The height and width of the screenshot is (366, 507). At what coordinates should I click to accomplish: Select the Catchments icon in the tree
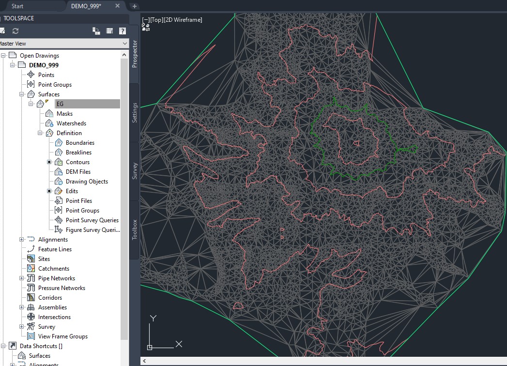[x=31, y=268]
